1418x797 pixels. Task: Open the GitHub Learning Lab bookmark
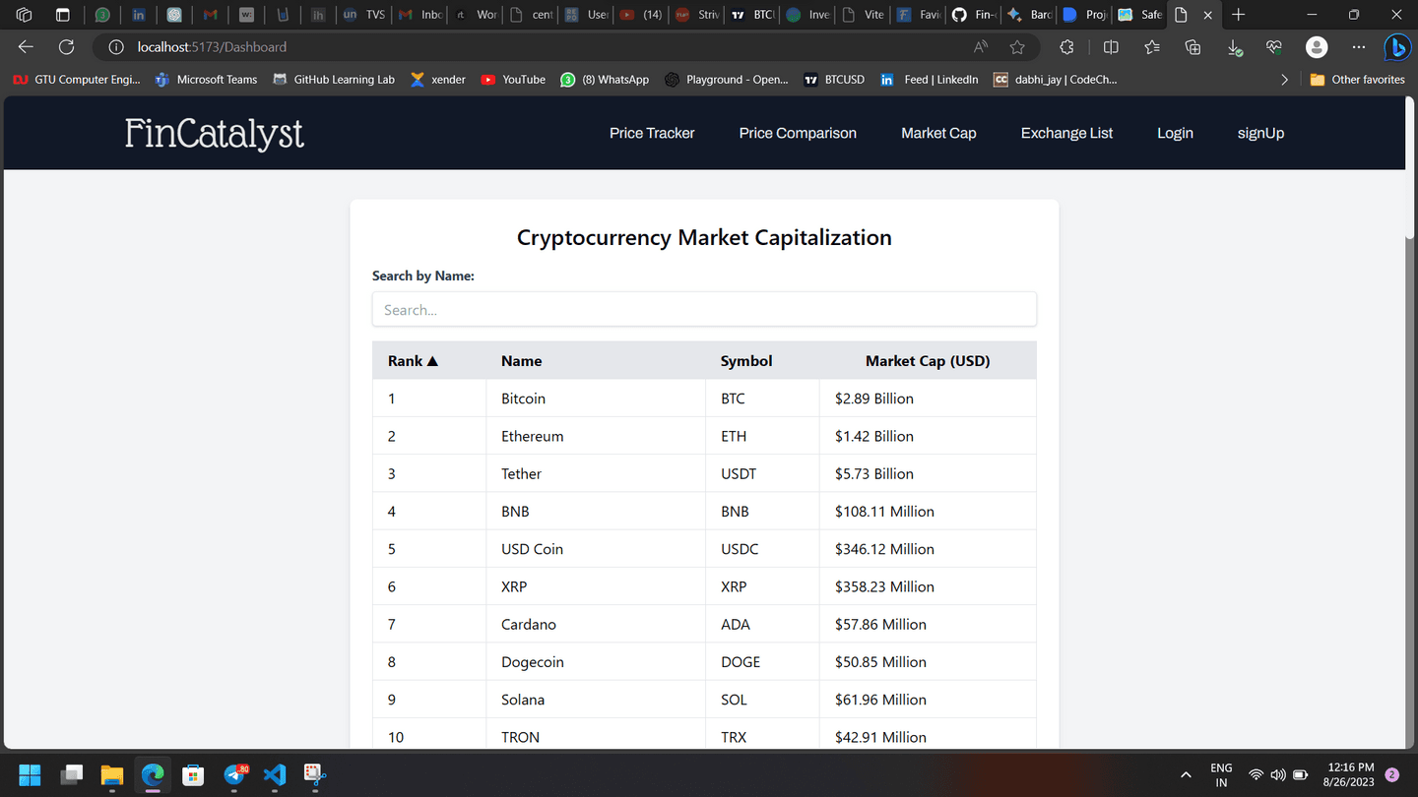(x=333, y=80)
